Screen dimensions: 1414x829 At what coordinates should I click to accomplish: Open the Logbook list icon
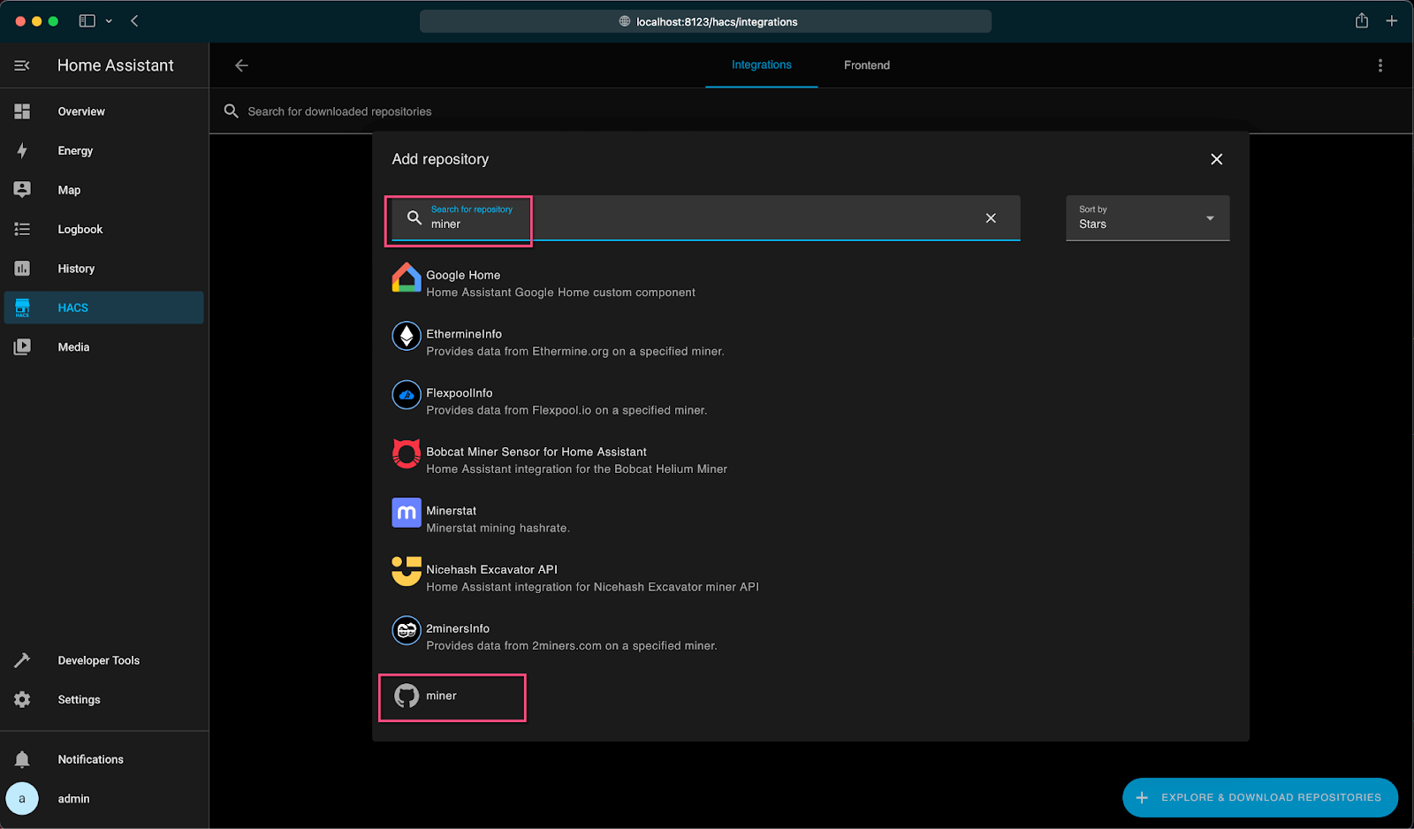point(22,229)
